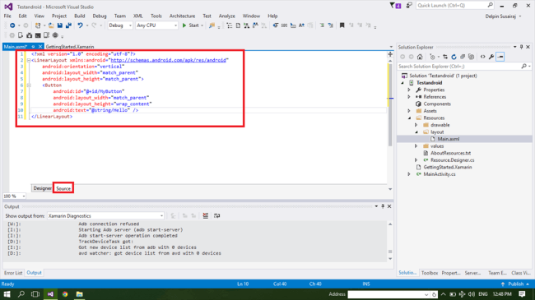Click the Show All Files icon
Viewport: 535px width, 300px height.
tap(471, 57)
